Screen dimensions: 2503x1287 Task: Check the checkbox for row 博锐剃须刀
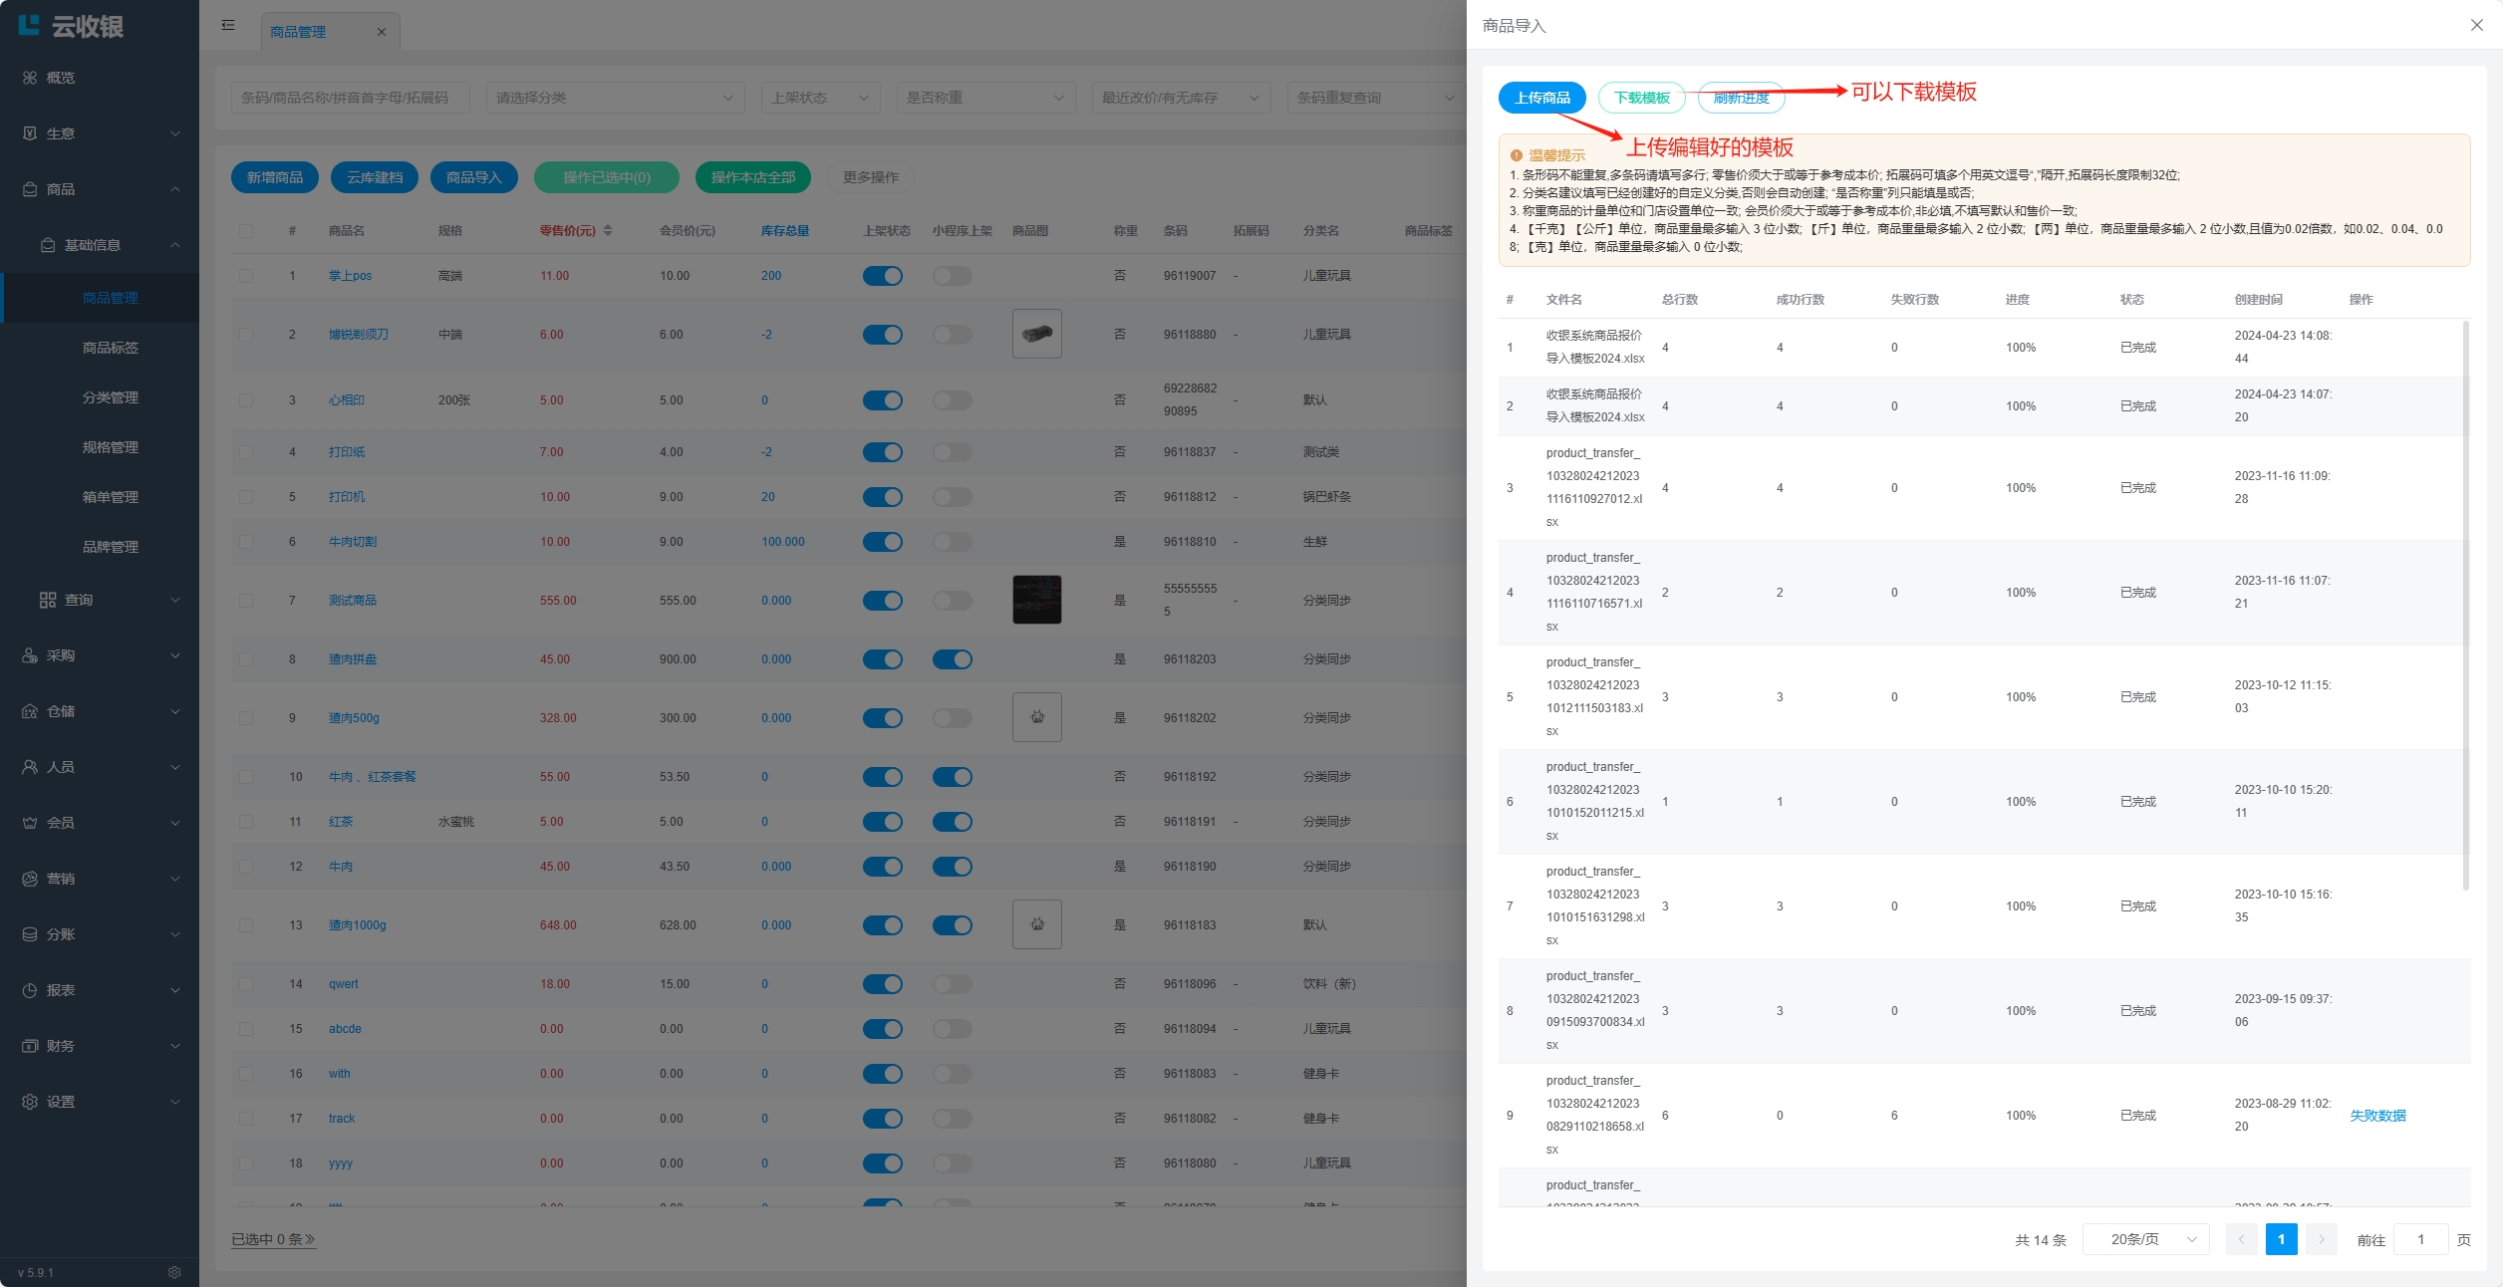click(x=246, y=335)
